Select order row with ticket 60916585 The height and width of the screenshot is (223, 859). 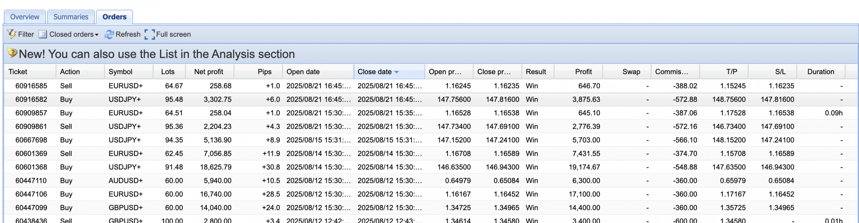pos(31,86)
